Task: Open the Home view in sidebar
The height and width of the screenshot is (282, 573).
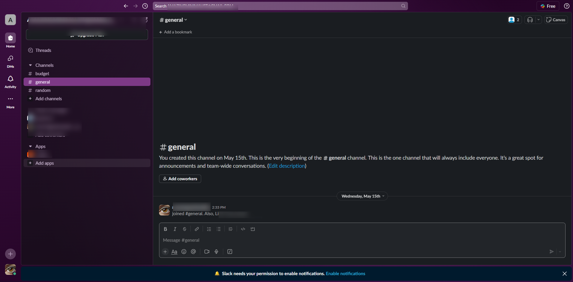Action: 10,40
